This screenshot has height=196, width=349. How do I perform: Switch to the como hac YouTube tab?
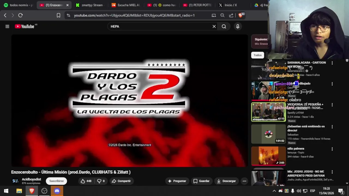click(x=162, y=5)
